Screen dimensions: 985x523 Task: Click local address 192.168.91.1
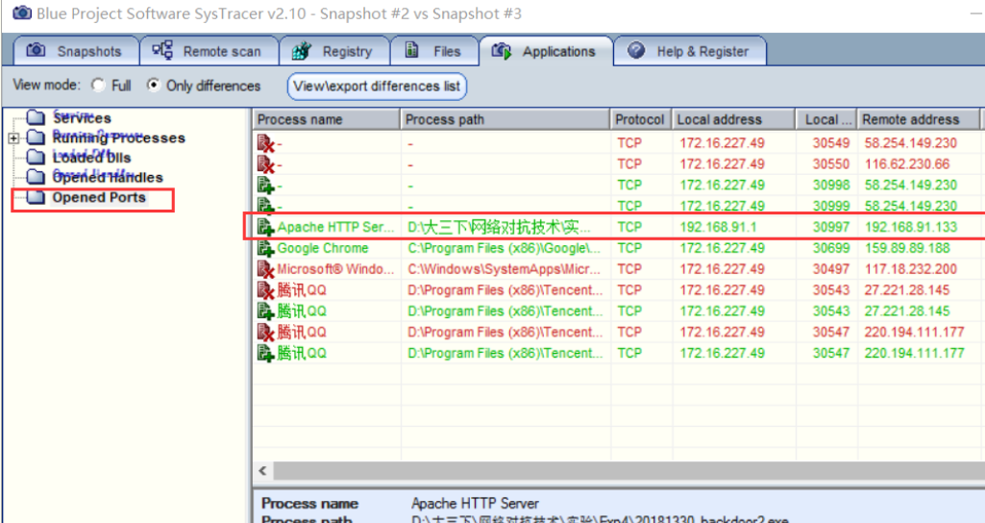pyautogui.click(x=718, y=227)
